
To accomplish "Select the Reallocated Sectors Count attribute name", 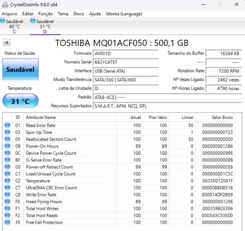I will 51,139.
